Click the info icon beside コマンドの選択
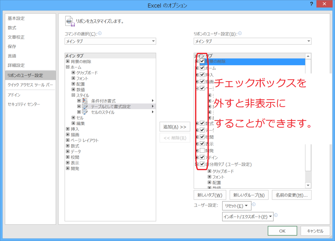This screenshot has width=335, height=241. pyautogui.click(x=100, y=33)
